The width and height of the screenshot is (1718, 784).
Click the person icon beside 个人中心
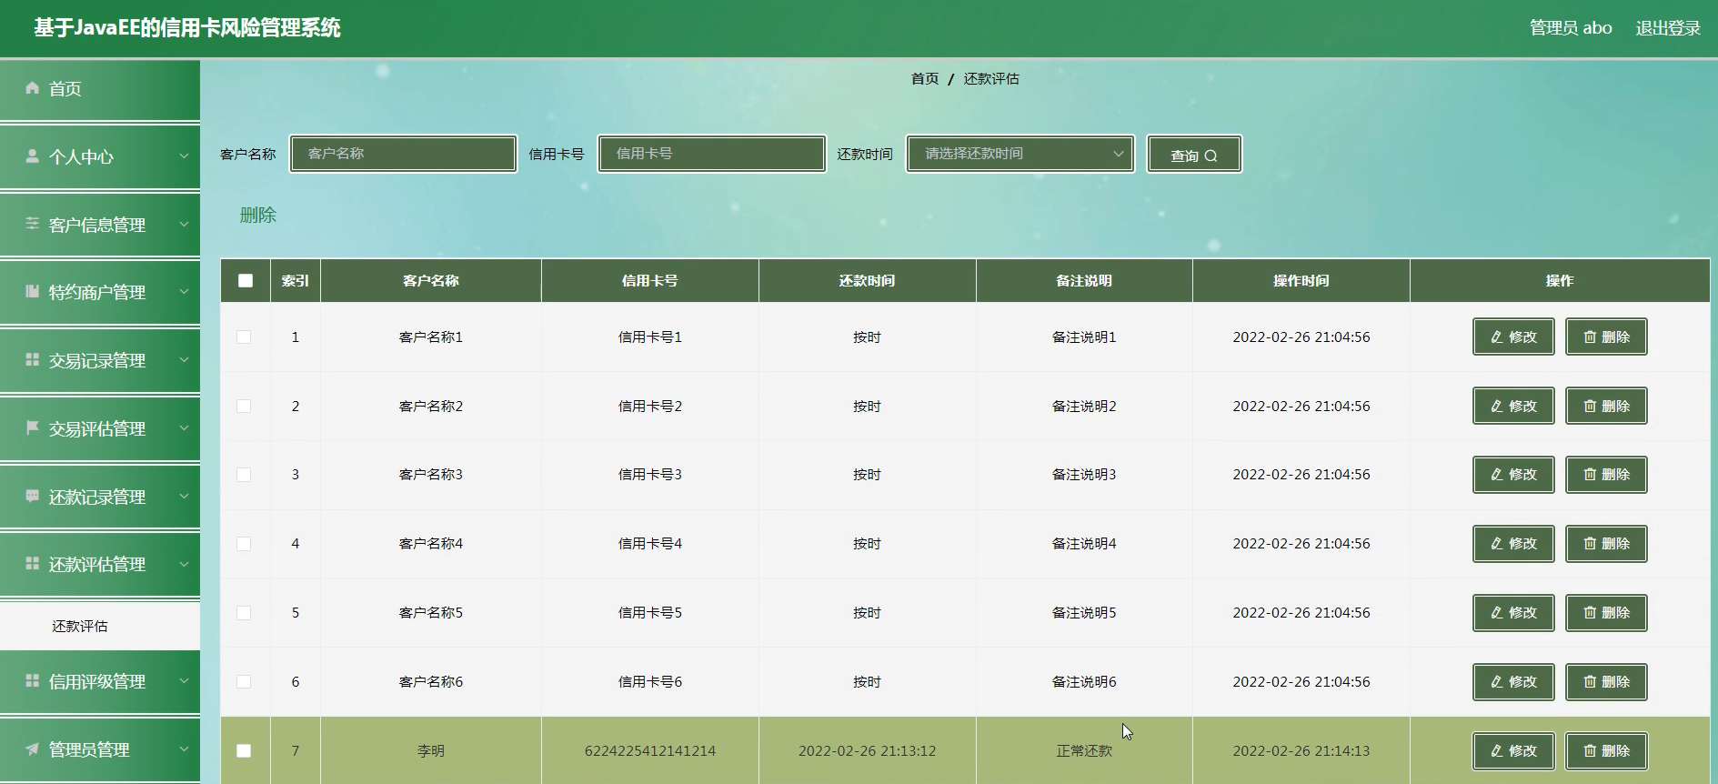[x=33, y=156]
